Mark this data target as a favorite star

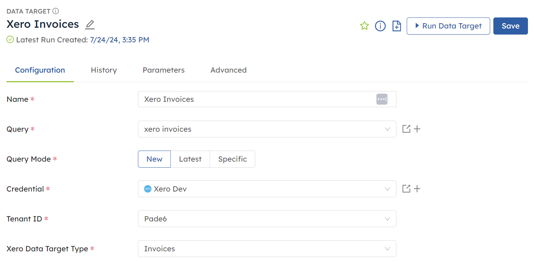tap(364, 26)
